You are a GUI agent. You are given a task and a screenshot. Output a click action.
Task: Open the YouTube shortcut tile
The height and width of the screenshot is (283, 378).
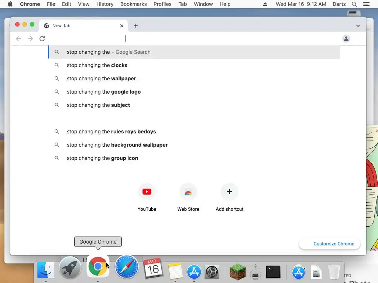147,198
